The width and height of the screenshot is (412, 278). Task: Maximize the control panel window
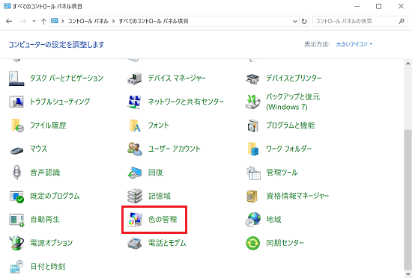click(378, 6)
